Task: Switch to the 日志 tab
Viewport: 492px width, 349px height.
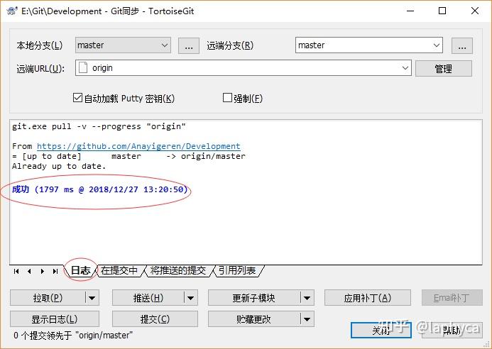Action: [x=80, y=270]
